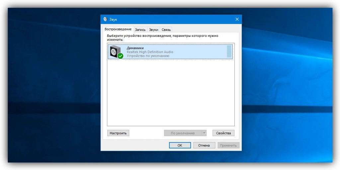Viewport: 340px width, 170px height.
Task: Expand the По умолчанию dropdown arrow
Action: [x=204, y=133]
